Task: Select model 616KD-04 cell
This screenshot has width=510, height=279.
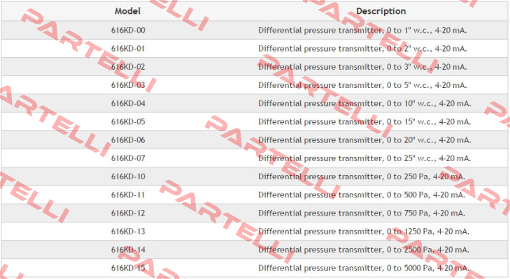Action: 128,103
